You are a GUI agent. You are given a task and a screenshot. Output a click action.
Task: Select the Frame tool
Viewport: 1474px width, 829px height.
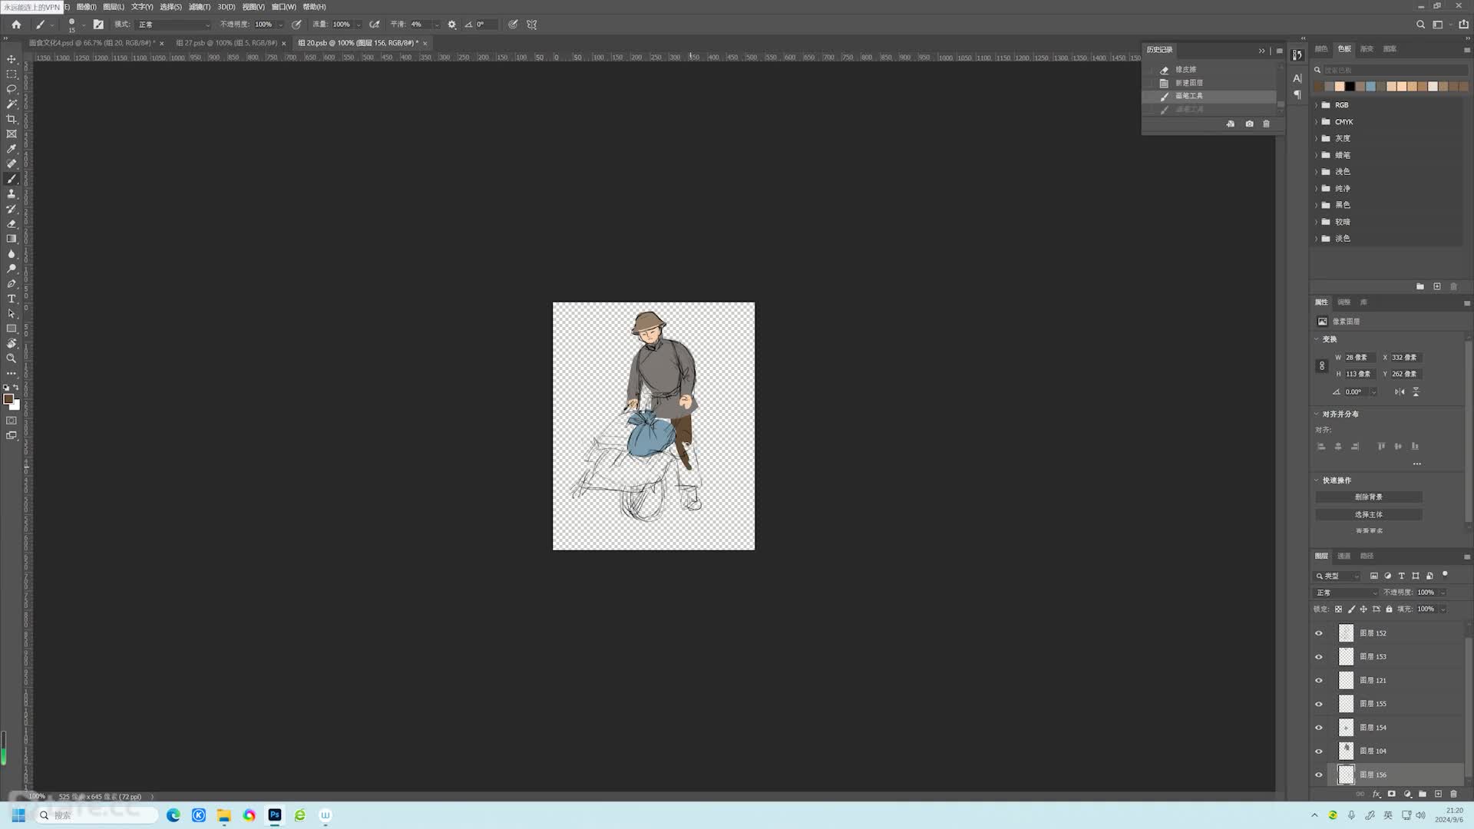12,134
